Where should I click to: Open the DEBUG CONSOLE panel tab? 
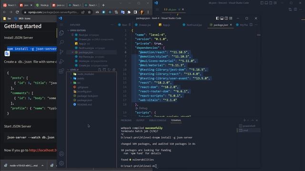[x=158, y=120]
